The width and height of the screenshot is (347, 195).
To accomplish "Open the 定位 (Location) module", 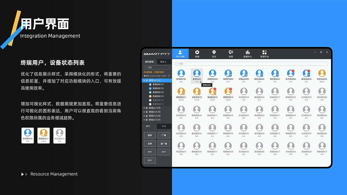I will pos(214,53).
